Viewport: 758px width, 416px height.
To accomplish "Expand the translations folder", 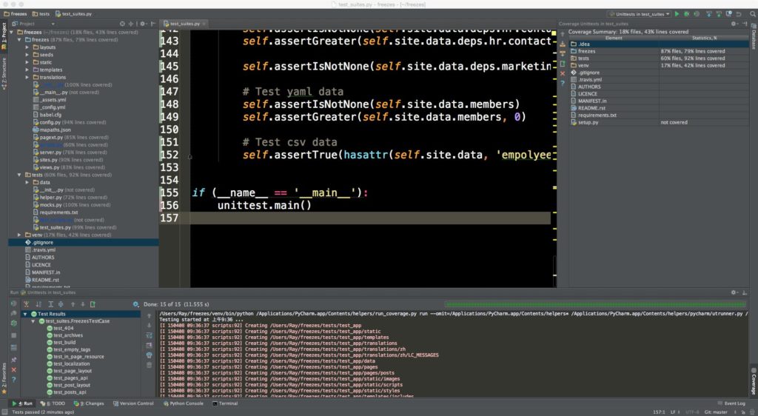I will [27, 77].
